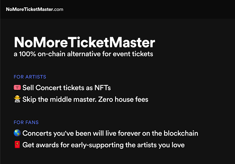
Task: Click the pink ticket emoji icon
Action: point(17,88)
